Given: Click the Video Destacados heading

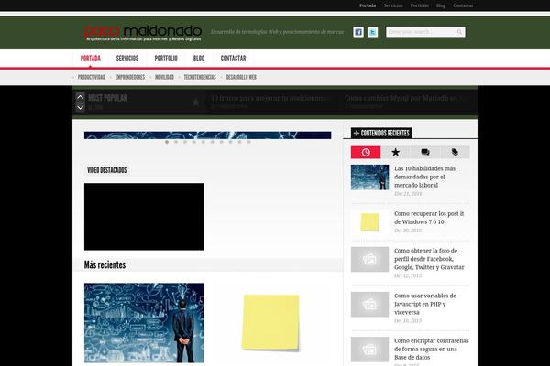Looking at the screenshot, I should (106, 170).
